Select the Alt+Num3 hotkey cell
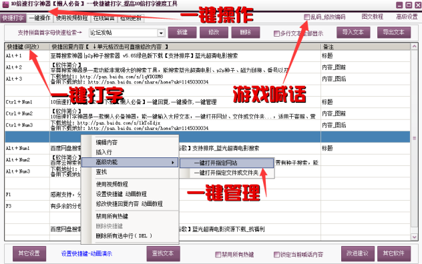Viewport: 422px width, 264px height. coord(27,171)
